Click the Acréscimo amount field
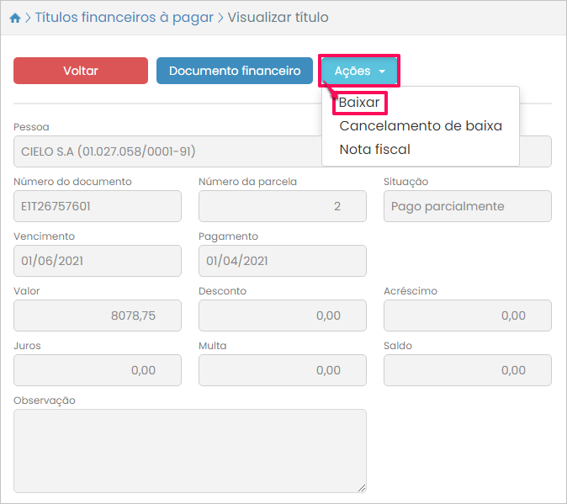The width and height of the screenshot is (567, 504). [x=467, y=316]
